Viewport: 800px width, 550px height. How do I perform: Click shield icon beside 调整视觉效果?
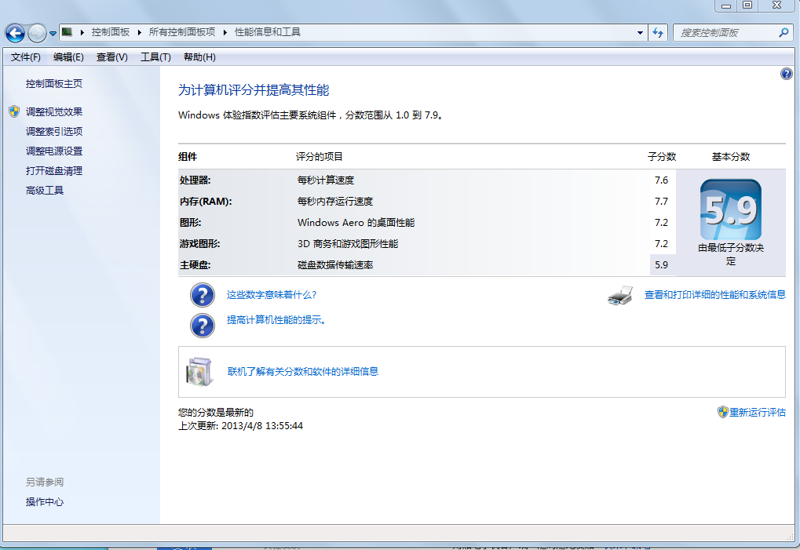tap(14, 111)
